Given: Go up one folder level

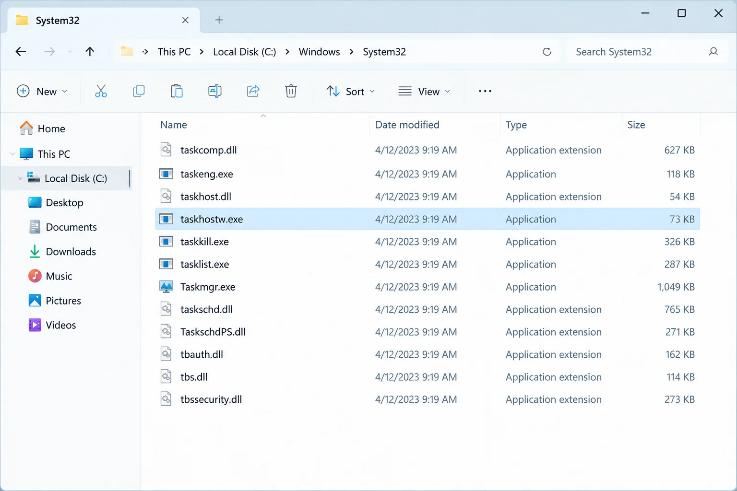Looking at the screenshot, I should click(90, 52).
